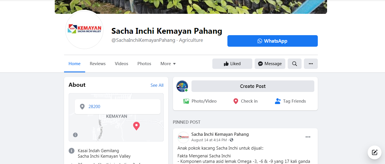The width and height of the screenshot is (385, 164).
Task: Click the pinned post author name
Action: (220, 134)
